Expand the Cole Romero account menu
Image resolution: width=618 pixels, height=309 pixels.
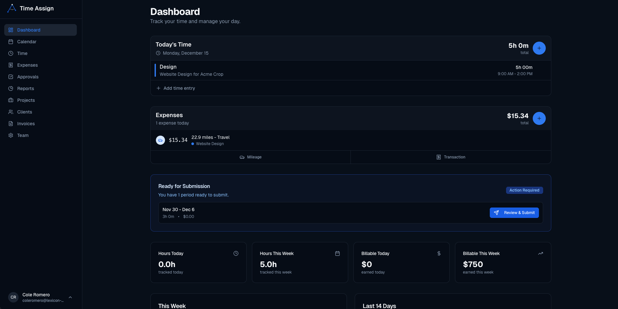(x=70, y=297)
